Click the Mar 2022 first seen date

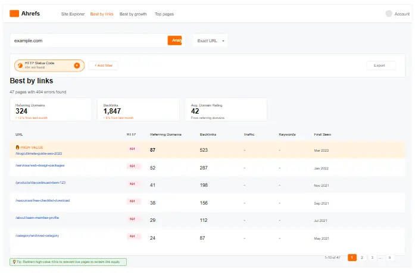[x=322, y=150]
